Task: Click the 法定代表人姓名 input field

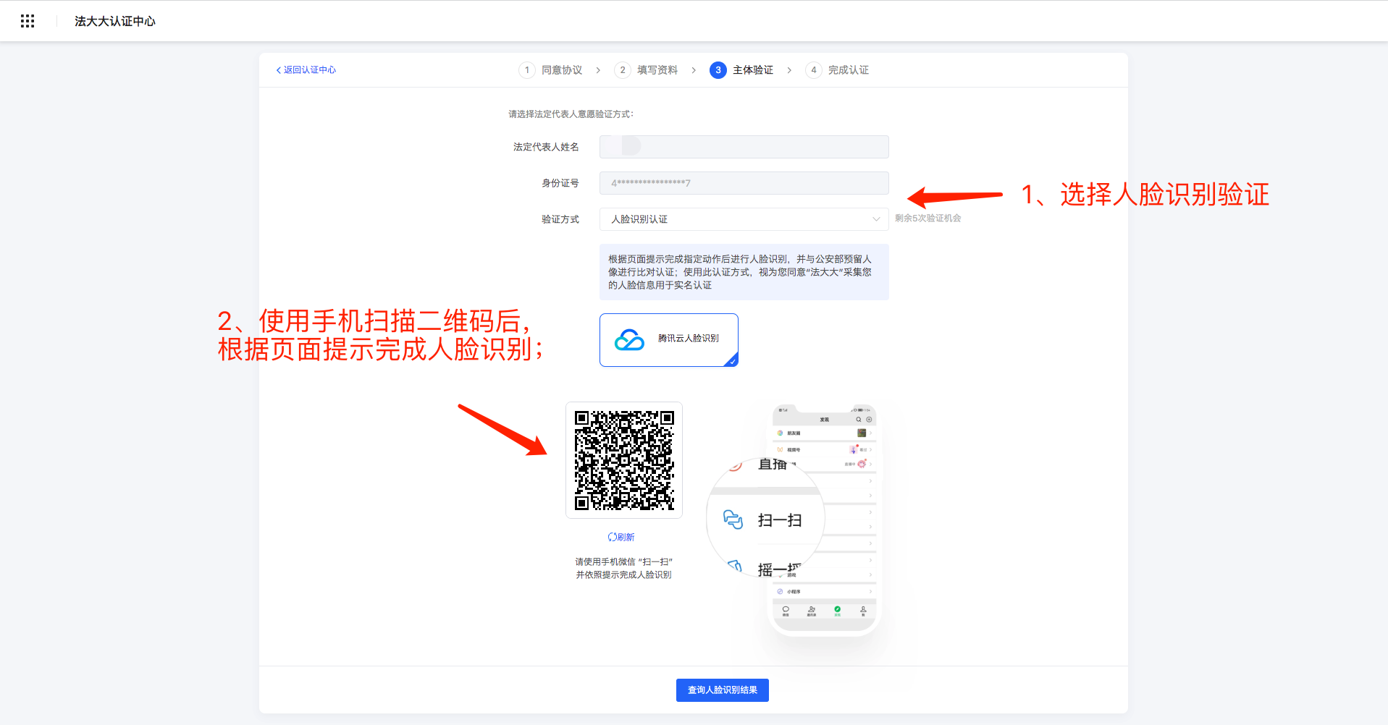Action: point(744,147)
